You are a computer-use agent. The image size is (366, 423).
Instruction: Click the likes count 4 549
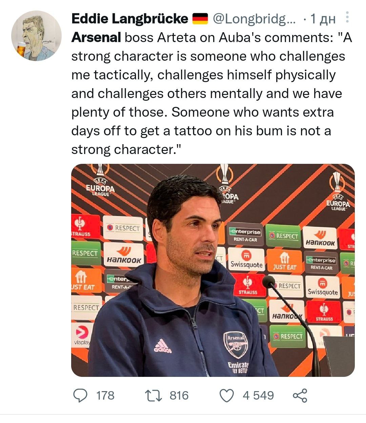[258, 396]
